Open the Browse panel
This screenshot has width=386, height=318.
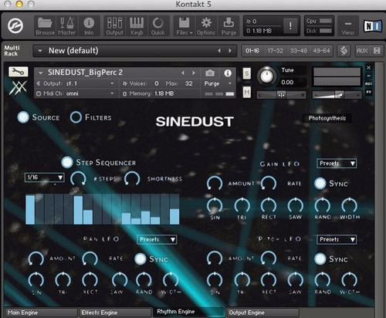point(45,26)
